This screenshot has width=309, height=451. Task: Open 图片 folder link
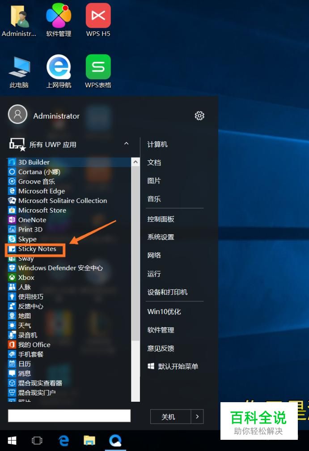(x=154, y=180)
